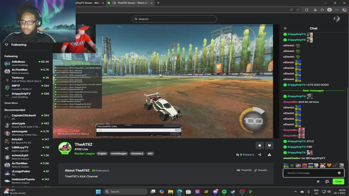349x196 pixels.
Task: Open Discord from the taskbar
Action: click(x=215, y=192)
